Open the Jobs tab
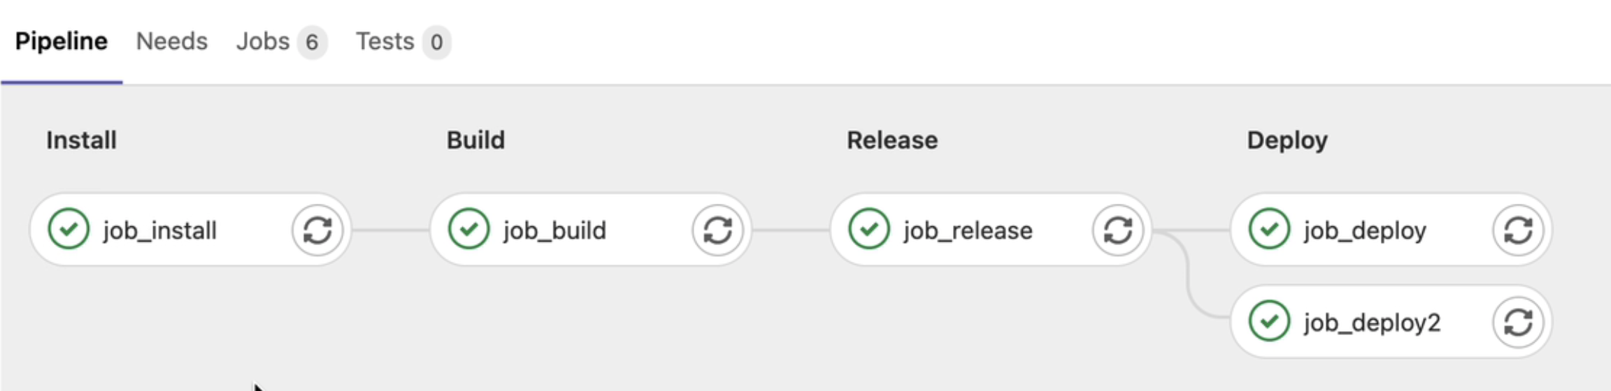Viewport: 1611px width, 391px height. tap(263, 42)
